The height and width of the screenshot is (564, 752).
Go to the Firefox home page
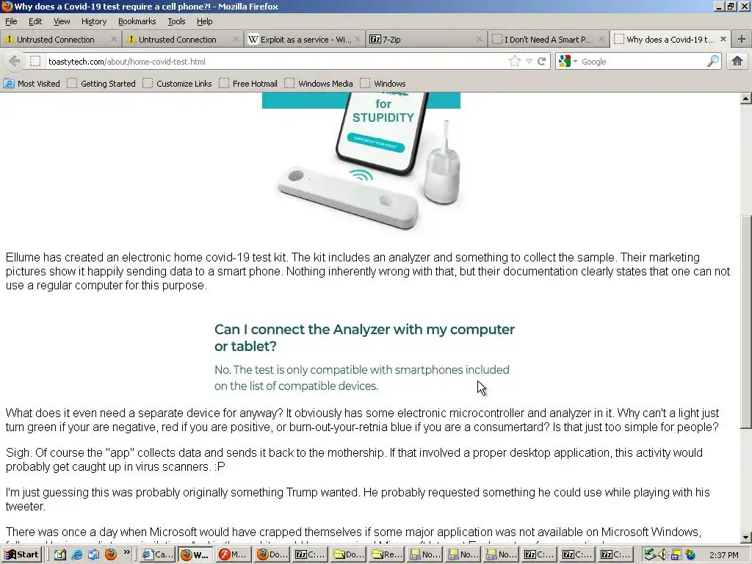737,62
